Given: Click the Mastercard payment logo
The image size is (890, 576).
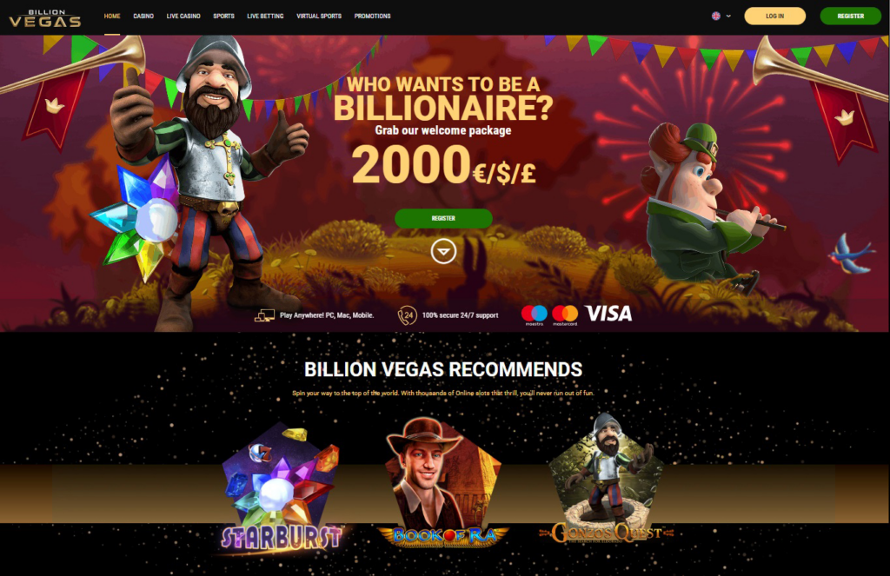Looking at the screenshot, I should (565, 315).
